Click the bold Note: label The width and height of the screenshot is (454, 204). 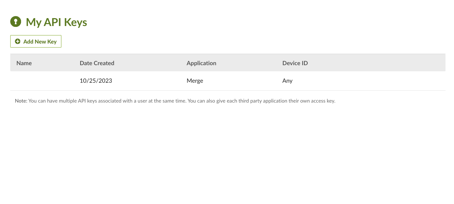click(x=21, y=101)
